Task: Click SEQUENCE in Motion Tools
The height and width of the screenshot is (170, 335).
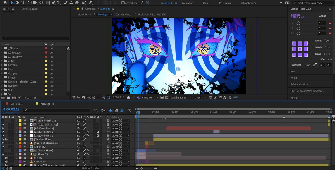Action: coord(296,65)
